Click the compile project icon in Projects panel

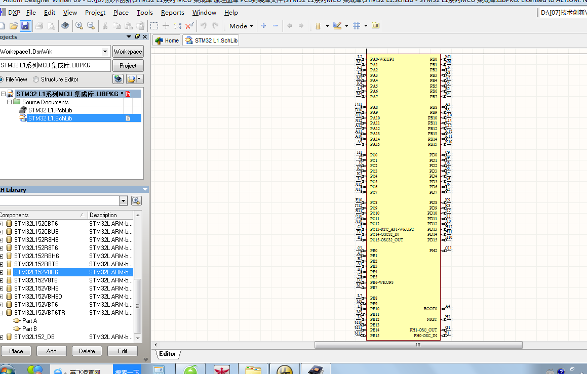click(118, 79)
